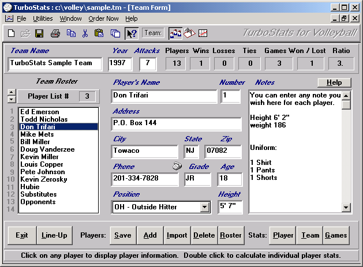Image resolution: width=363 pixels, height=267 pixels.
Task: Select Doug Vanderzee in roster list
Action: (58, 149)
